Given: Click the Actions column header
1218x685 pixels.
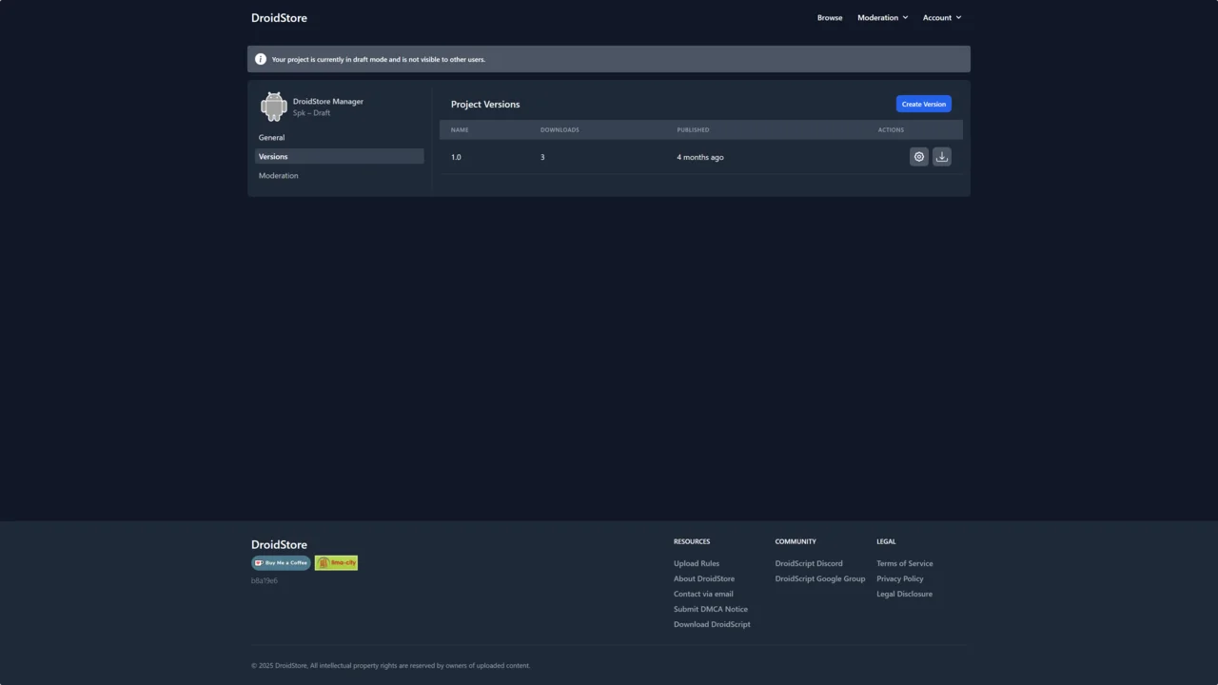Looking at the screenshot, I should (891, 129).
